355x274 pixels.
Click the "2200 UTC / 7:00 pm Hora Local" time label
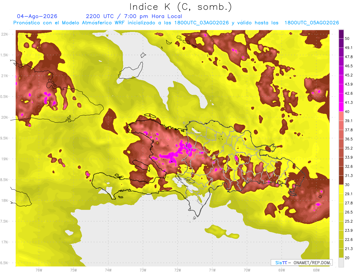click(134, 16)
